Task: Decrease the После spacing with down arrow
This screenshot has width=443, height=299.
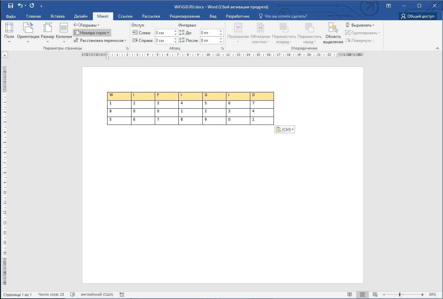Action: pyautogui.click(x=221, y=42)
